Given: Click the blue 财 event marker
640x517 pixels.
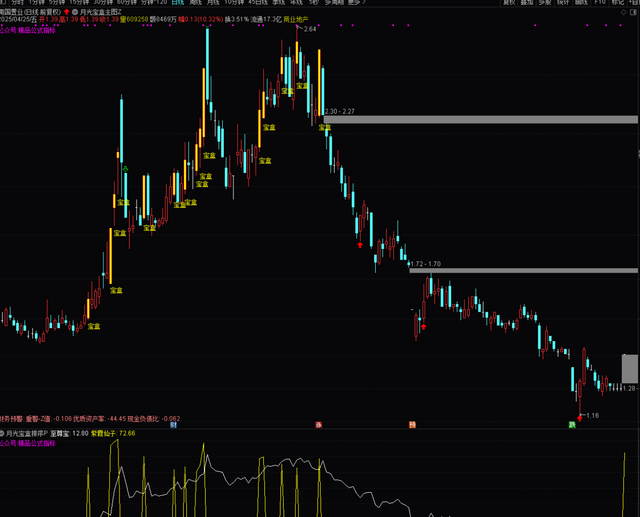Looking at the screenshot, I should (174, 425).
